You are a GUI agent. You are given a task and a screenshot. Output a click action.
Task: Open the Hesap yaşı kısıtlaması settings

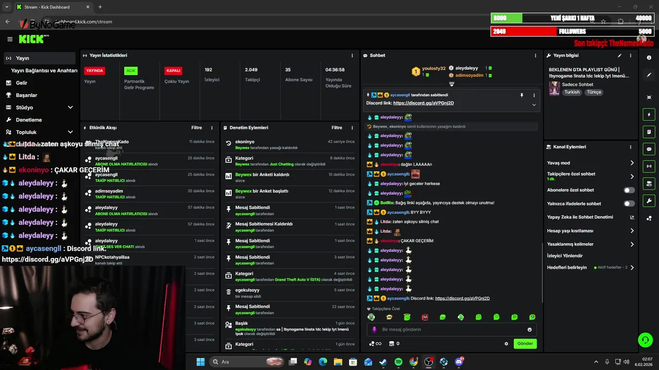591,231
